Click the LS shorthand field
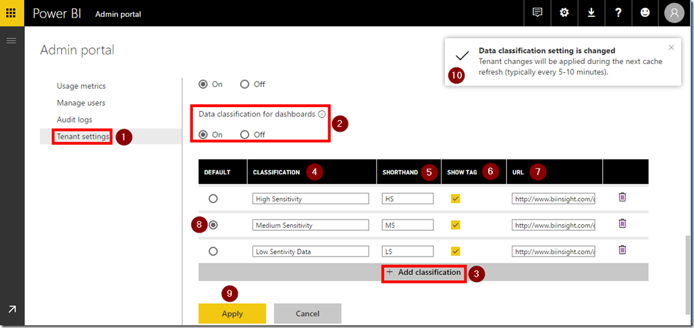 (408, 251)
